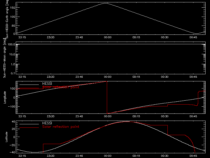This screenshot has width=210, height=158.
Task: Click the 00:00 label under the Sun-HESSI-Earth plot
Action: click(x=108, y=37)
